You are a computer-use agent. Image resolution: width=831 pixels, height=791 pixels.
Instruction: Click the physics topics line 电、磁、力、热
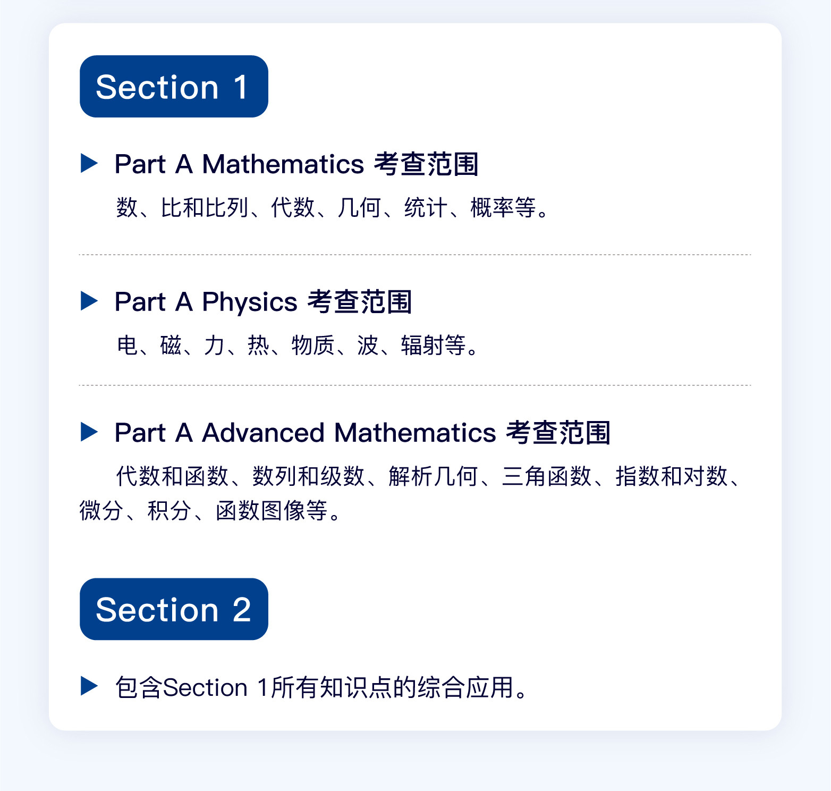click(298, 345)
